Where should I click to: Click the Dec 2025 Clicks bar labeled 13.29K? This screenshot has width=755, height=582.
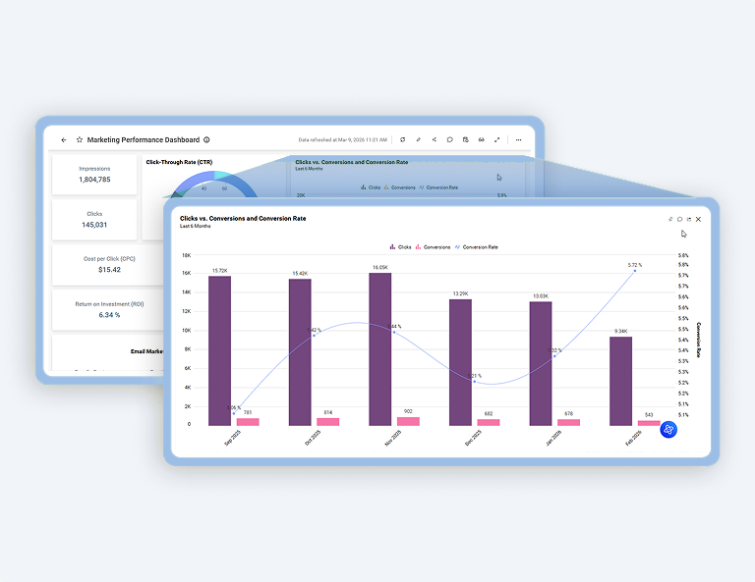click(x=460, y=362)
